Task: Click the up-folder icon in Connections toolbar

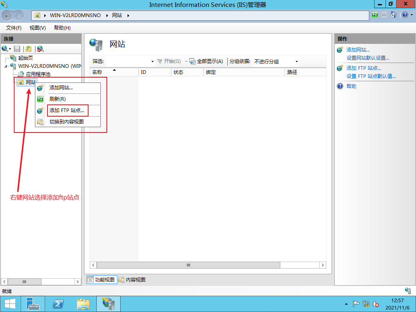Action: [29, 49]
